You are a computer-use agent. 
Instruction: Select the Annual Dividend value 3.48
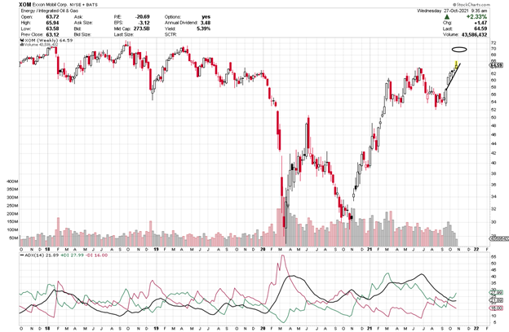pyautogui.click(x=206, y=23)
